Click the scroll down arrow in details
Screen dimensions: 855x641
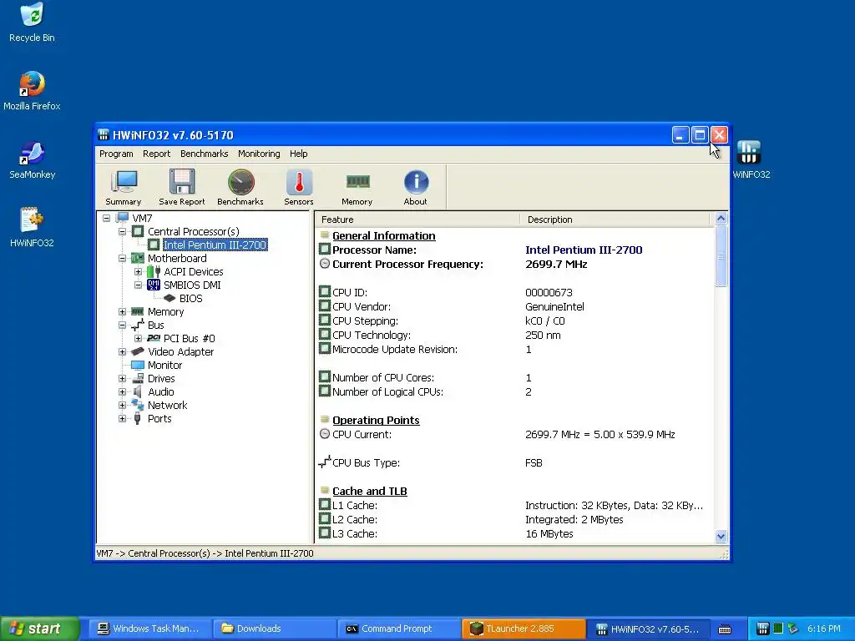[x=721, y=537]
